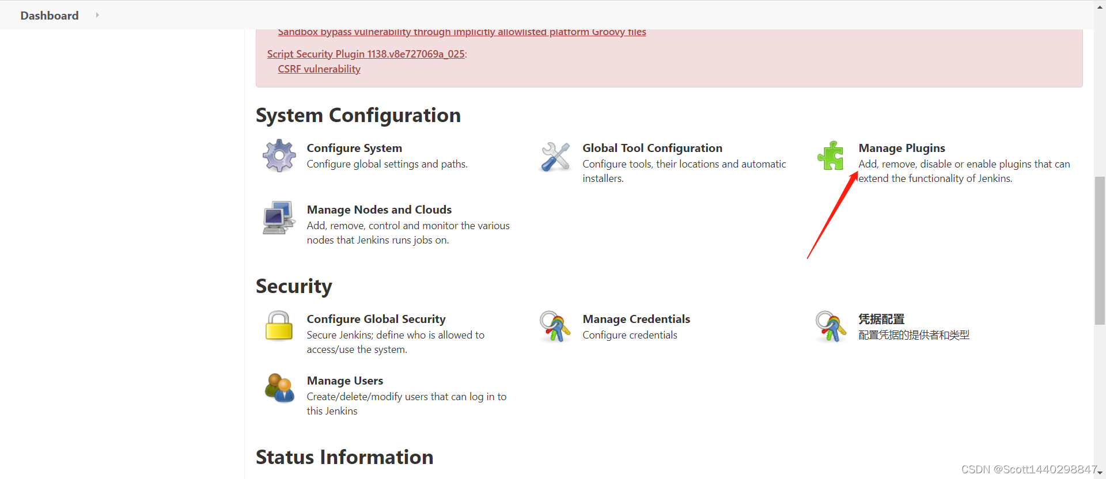Click the Configure Global Security padlock icon
This screenshot has height=479, width=1106.
(x=279, y=326)
